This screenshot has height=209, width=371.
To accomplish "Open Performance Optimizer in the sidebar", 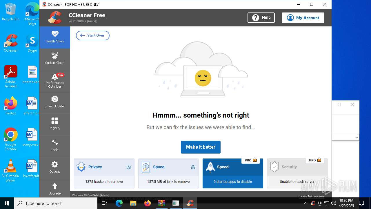I will coord(55,81).
